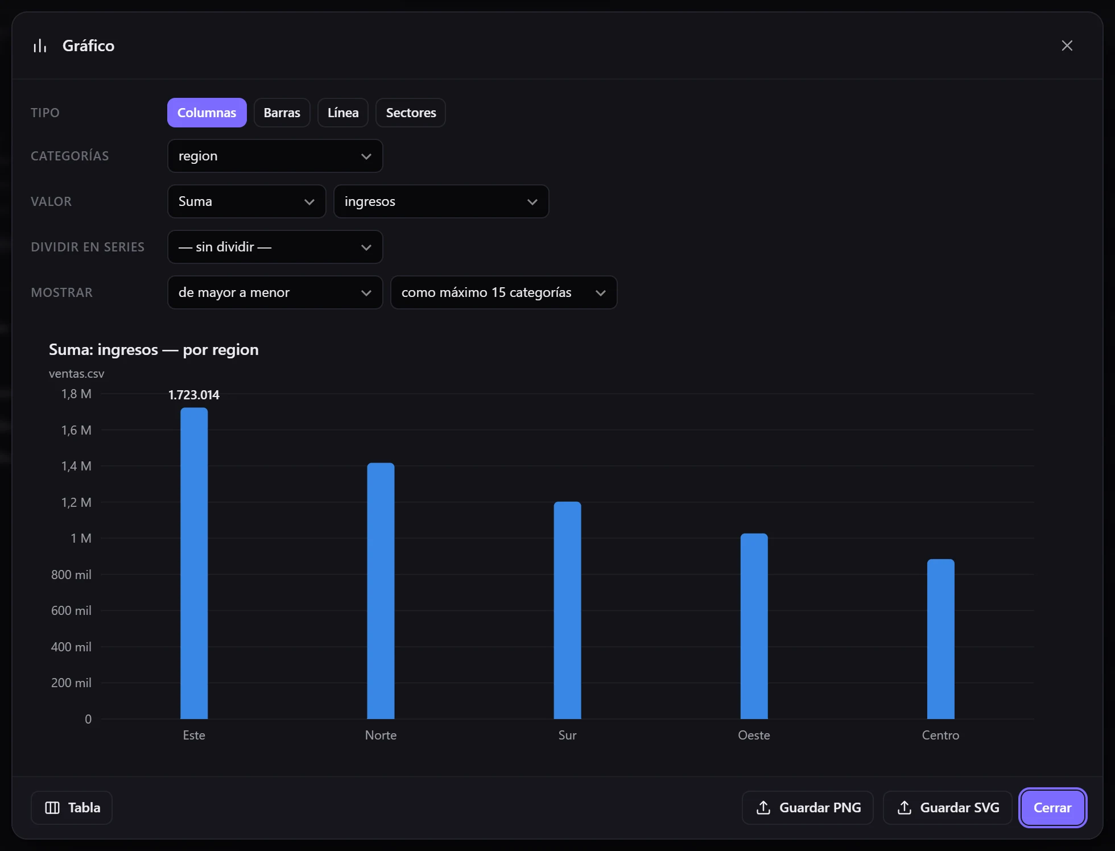
Task: Open the Categorías dropdown showing region
Action: [275, 156]
